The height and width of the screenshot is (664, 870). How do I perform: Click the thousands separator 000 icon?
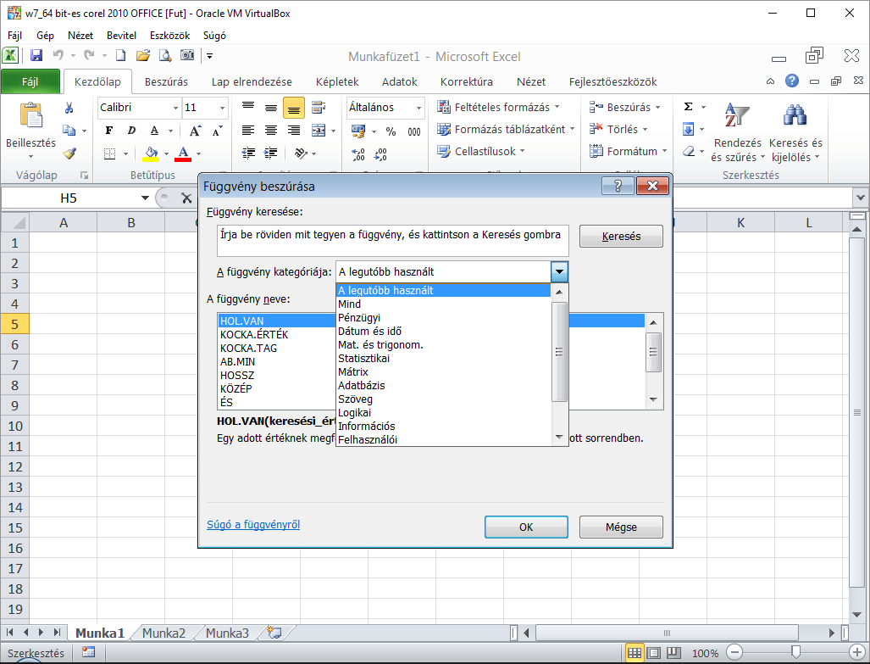414,131
